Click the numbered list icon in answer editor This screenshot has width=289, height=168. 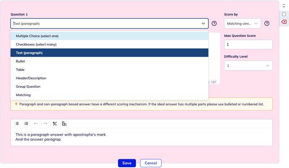pyautogui.click(x=26, y=123)
